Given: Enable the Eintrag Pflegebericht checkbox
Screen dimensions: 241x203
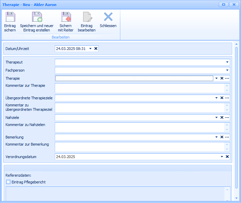Looking at the screenshot, I should coord(8,182).
